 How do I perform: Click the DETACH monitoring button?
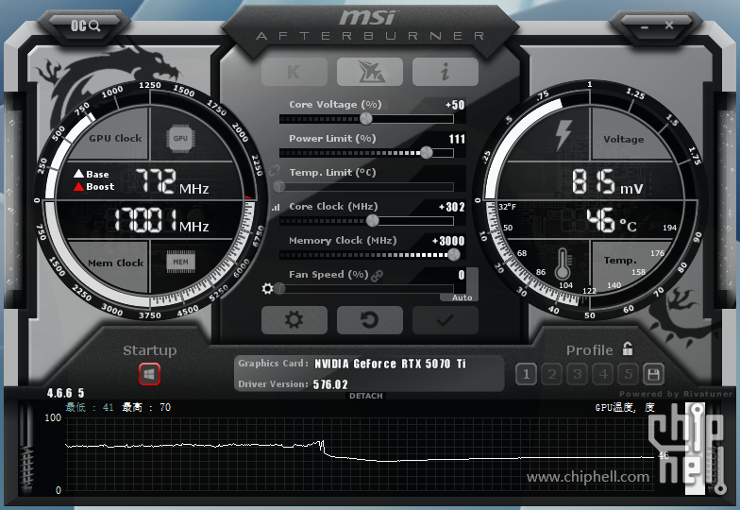[366, 396]
